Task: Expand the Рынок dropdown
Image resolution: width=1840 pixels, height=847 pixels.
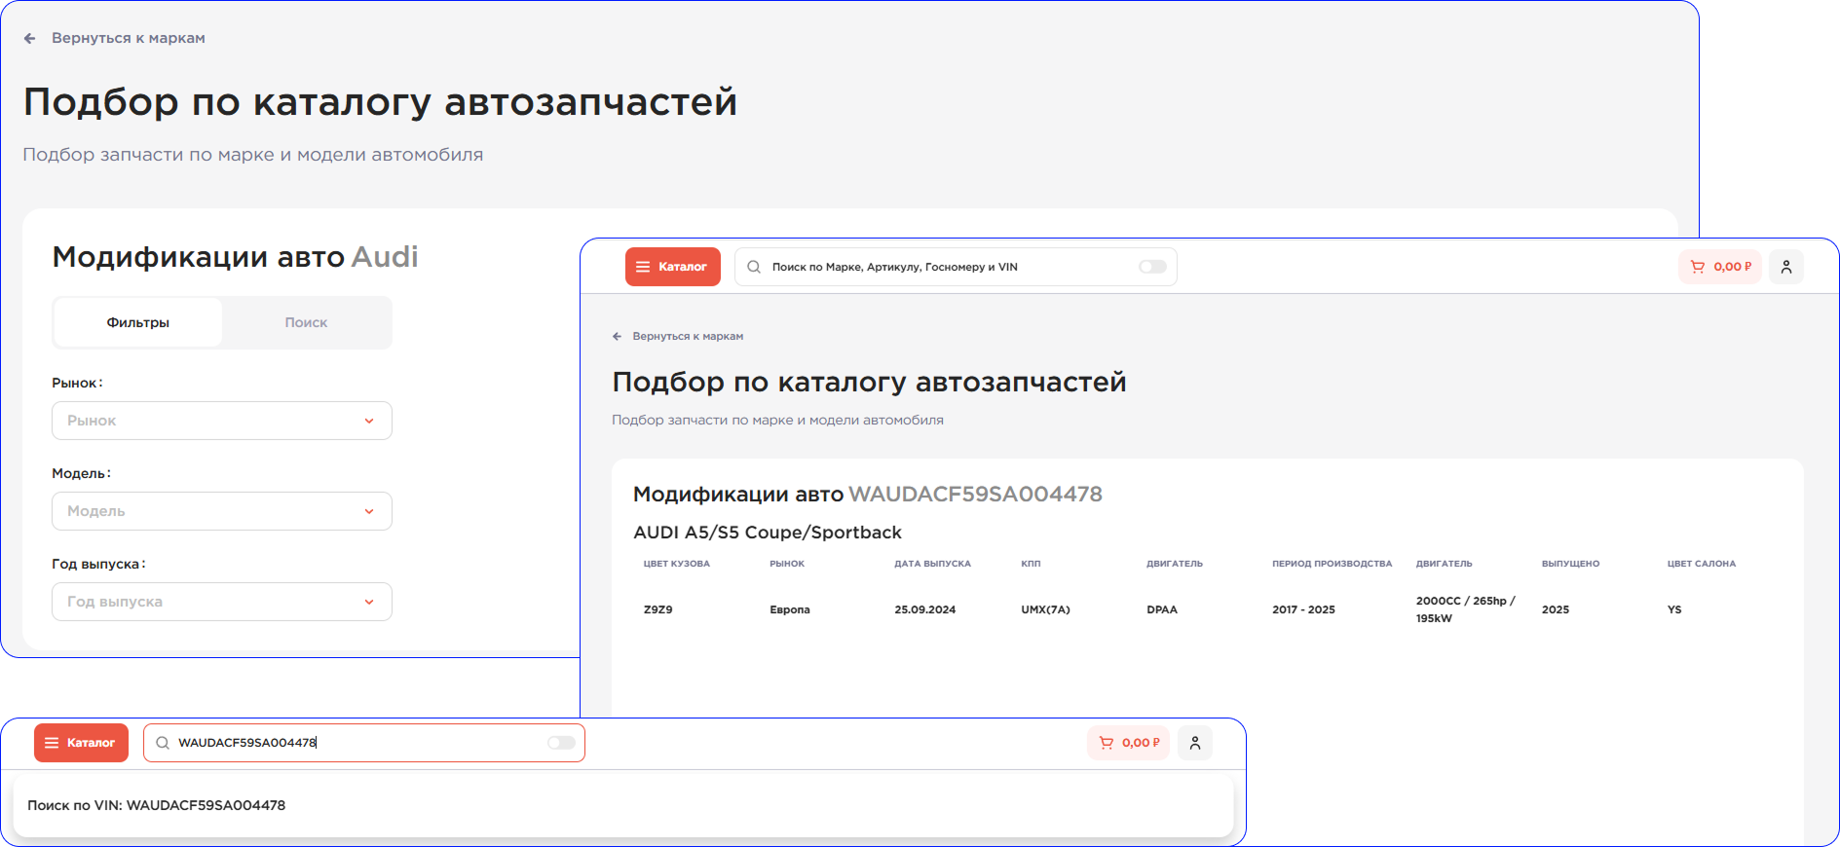Action: [222, 421]
